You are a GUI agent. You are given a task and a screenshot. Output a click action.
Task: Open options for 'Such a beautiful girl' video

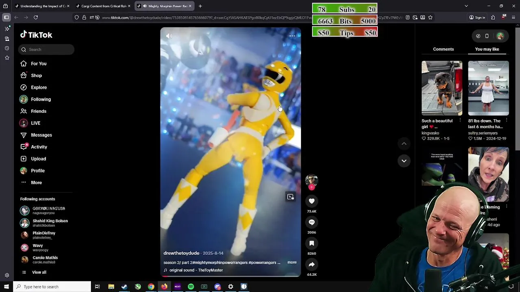[460, 121]
